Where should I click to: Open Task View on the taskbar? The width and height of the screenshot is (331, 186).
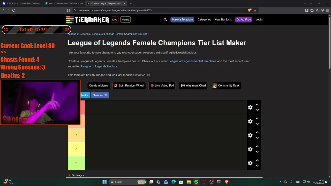coord(151,182)
